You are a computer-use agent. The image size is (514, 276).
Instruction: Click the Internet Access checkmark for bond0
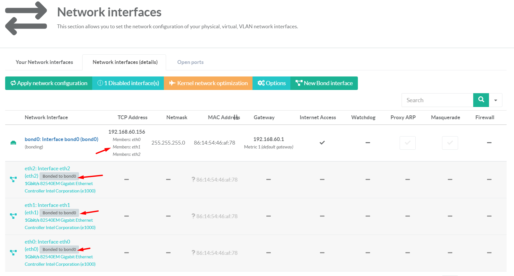tap(322, 143)
